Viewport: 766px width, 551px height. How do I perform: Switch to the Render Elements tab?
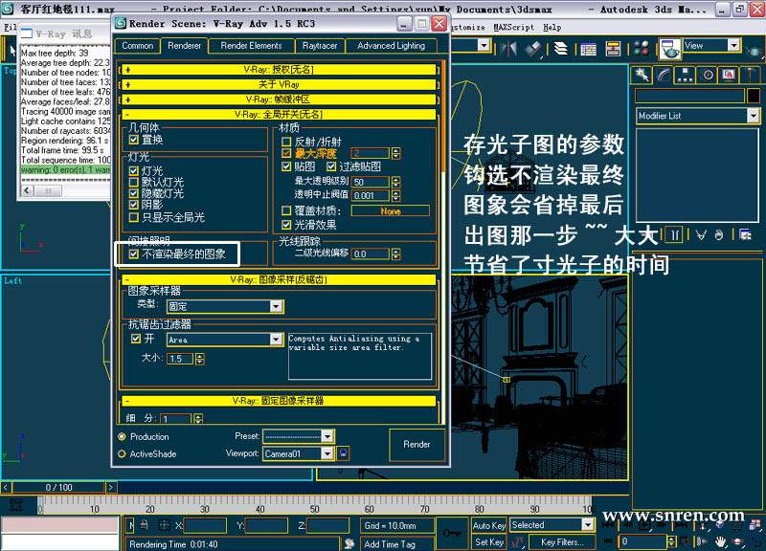click(251, 46)
